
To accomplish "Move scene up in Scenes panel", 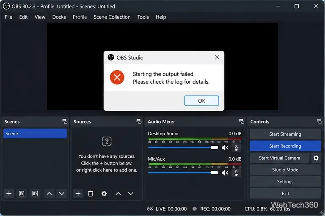I will (49, 194).
